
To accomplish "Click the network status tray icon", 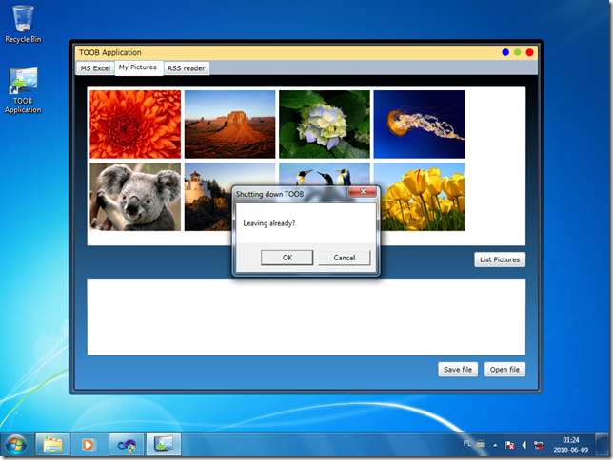I will (539, 445).
